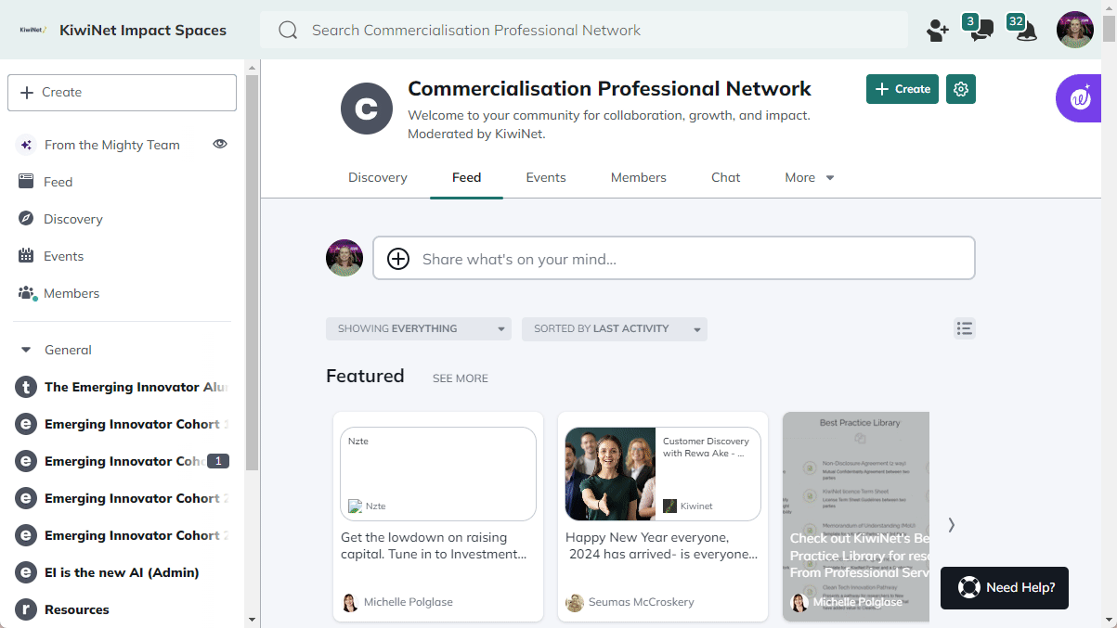Click the purple floating assistant icon
The width and height of the screenshot is (1117, 628).
point(1079,97)
